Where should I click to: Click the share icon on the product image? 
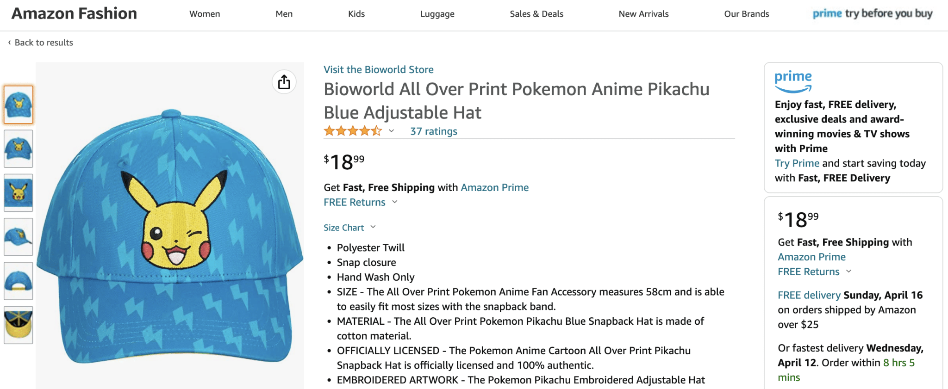(x=284, y=81)
